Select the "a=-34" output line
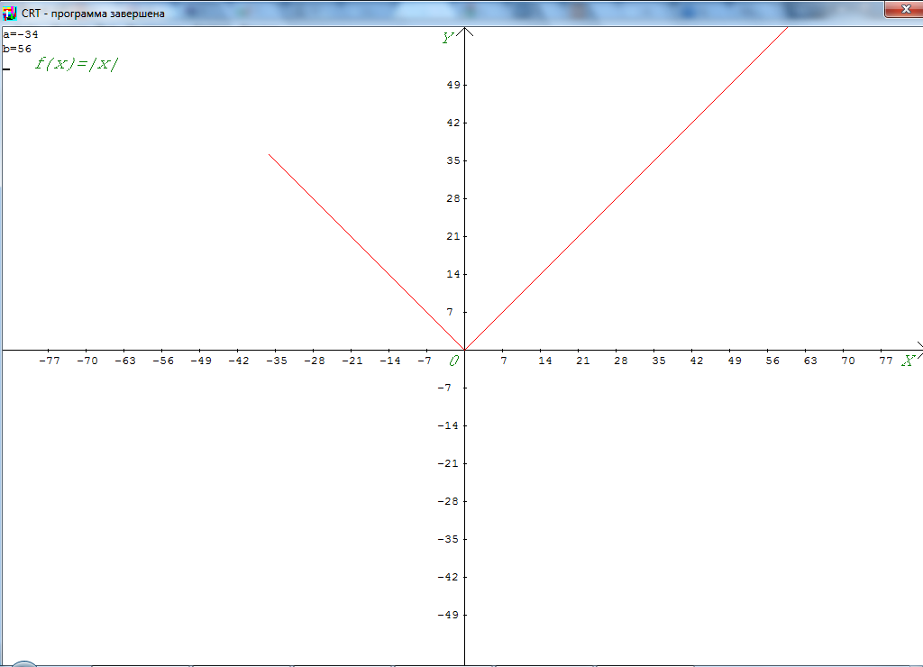 21,35
